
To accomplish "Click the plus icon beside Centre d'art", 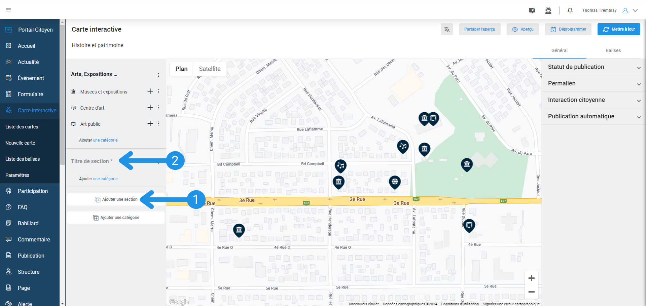I will pyautogui.click(x=150, y=107).
